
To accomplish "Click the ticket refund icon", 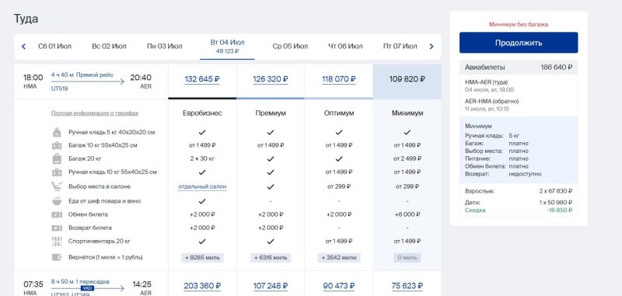I will 57,228.
